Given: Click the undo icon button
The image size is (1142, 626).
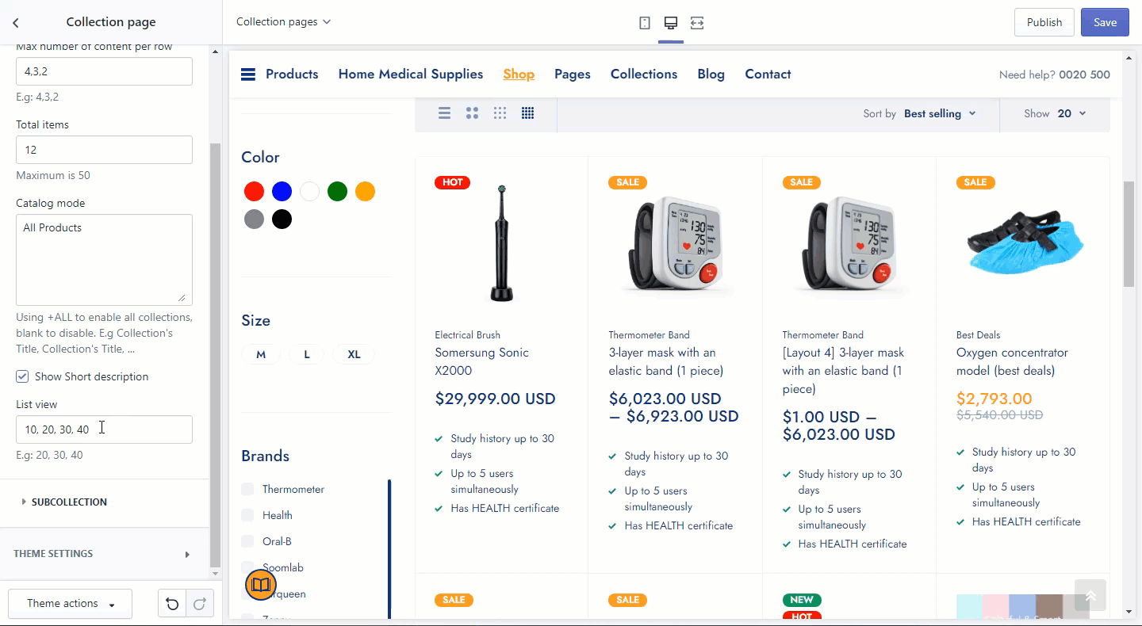Looking at the screenshot, I should click(x=172, y=604).
